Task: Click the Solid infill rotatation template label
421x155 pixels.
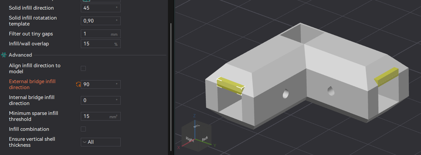Action: tap(33, 21)
